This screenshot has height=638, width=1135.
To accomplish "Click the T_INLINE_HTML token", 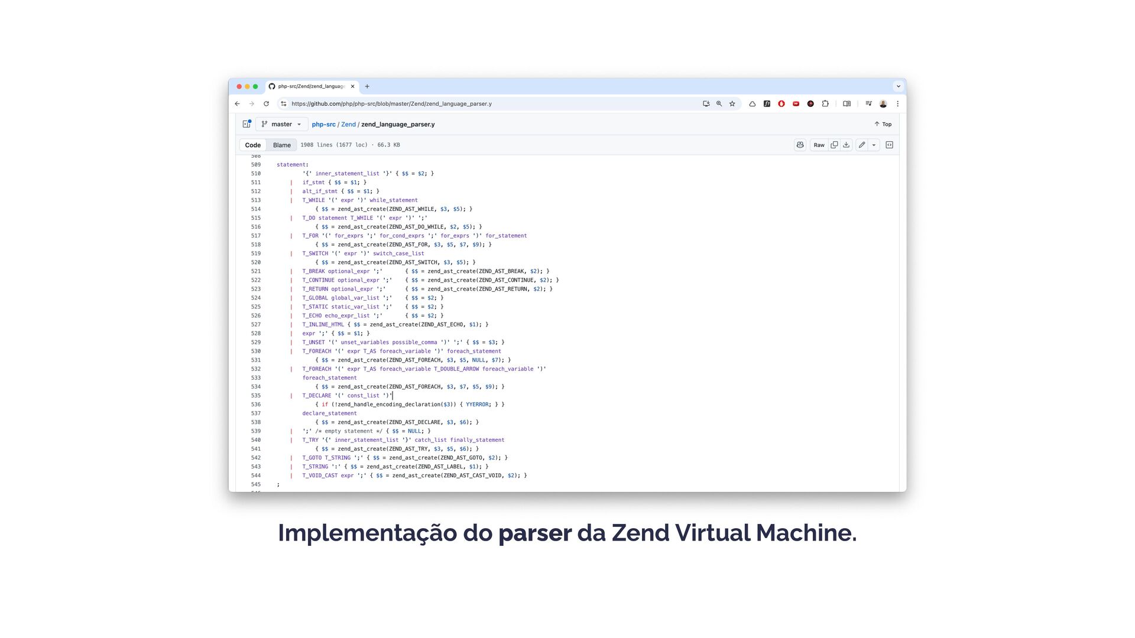I will click(x=323, y=324).
